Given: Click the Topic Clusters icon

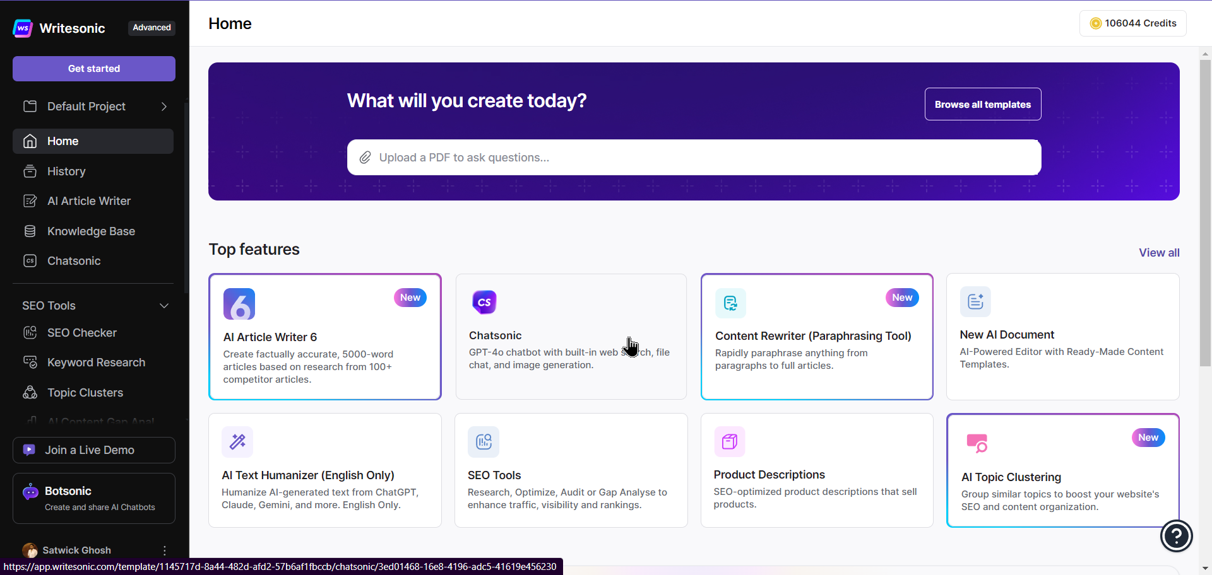Looking at the screenshot, I should [30, 392].
